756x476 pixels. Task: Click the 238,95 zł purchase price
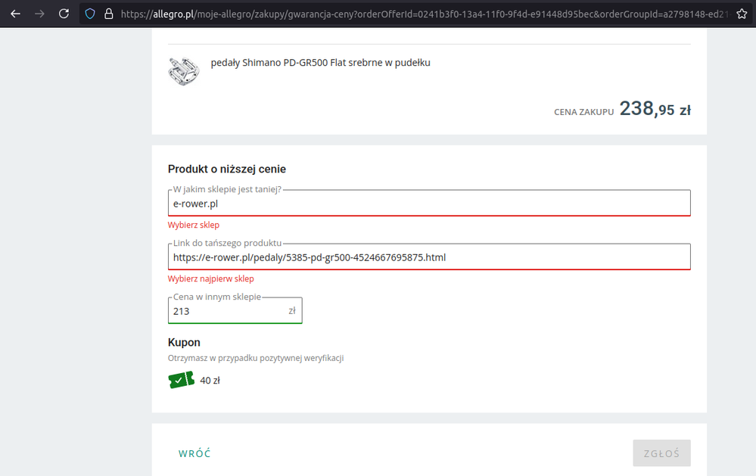click(x=655, y=110)
